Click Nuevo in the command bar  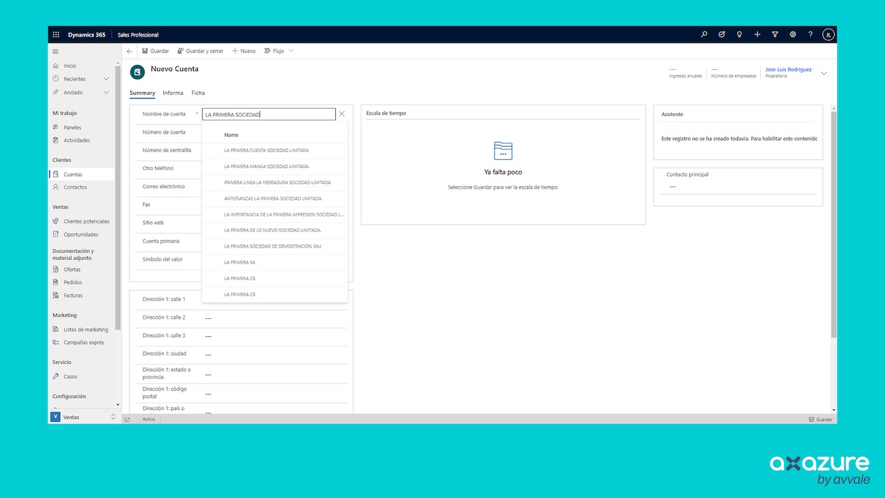(x=243, y=51)
